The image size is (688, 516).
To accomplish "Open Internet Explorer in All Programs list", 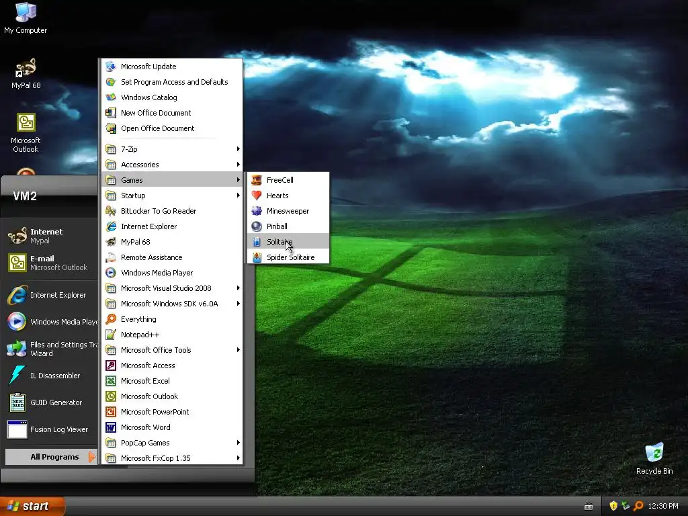I will coord(172,226).
